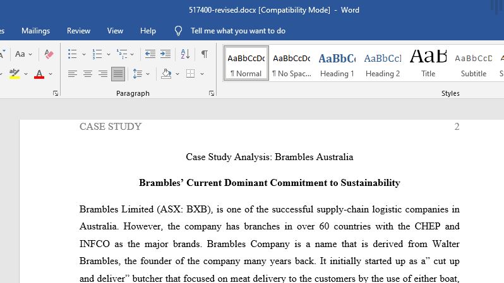Apply the Title style
Screen dimensions: 504x283
(428, 63)
